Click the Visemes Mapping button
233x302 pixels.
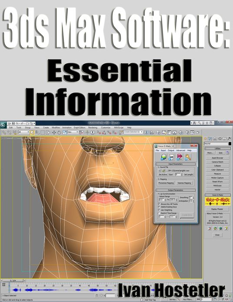[184, 183]
